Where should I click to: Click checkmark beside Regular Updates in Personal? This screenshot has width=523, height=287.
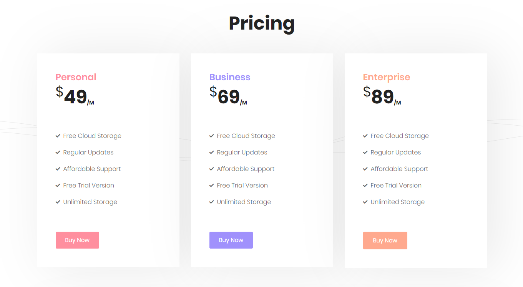click(58, 152)
